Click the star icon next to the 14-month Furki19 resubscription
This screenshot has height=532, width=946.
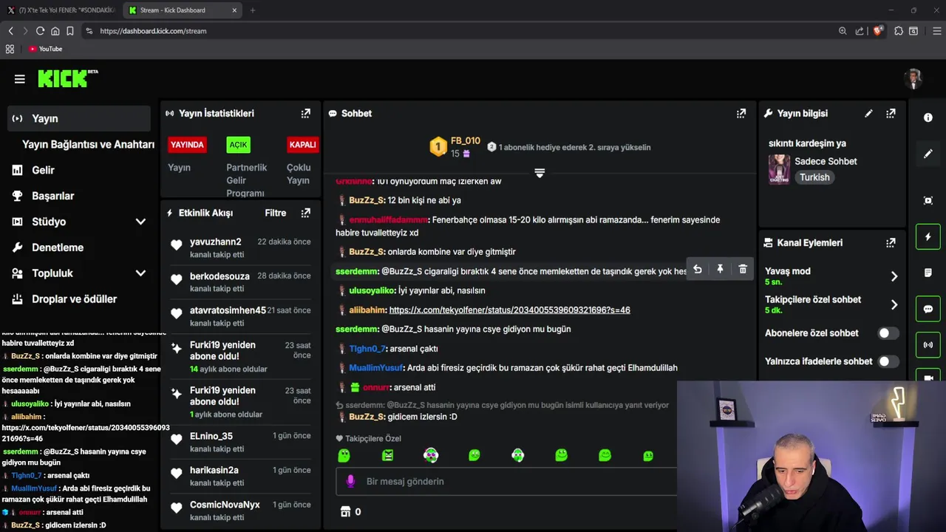coord(176,348)
